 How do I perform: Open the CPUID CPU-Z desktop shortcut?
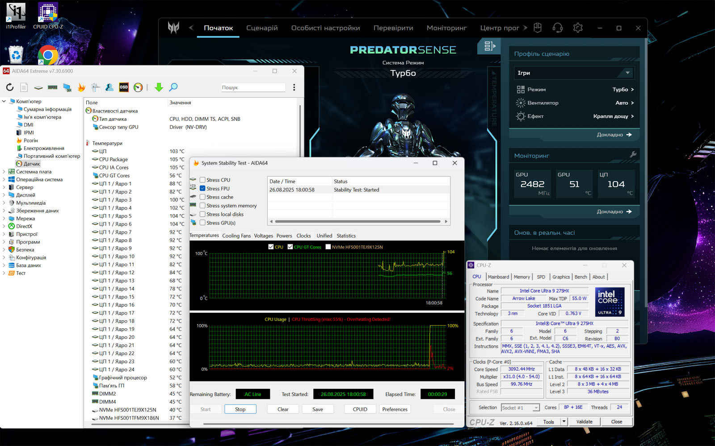tap(48, 16)
